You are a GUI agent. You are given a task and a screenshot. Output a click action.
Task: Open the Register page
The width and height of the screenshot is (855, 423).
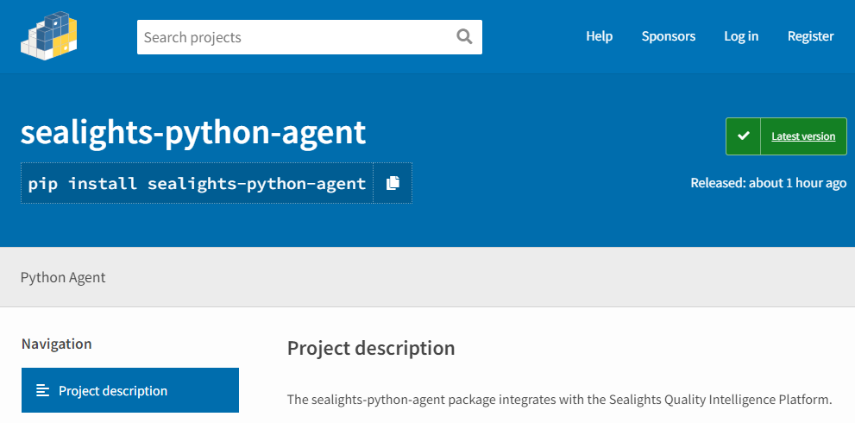coord(810,36)
